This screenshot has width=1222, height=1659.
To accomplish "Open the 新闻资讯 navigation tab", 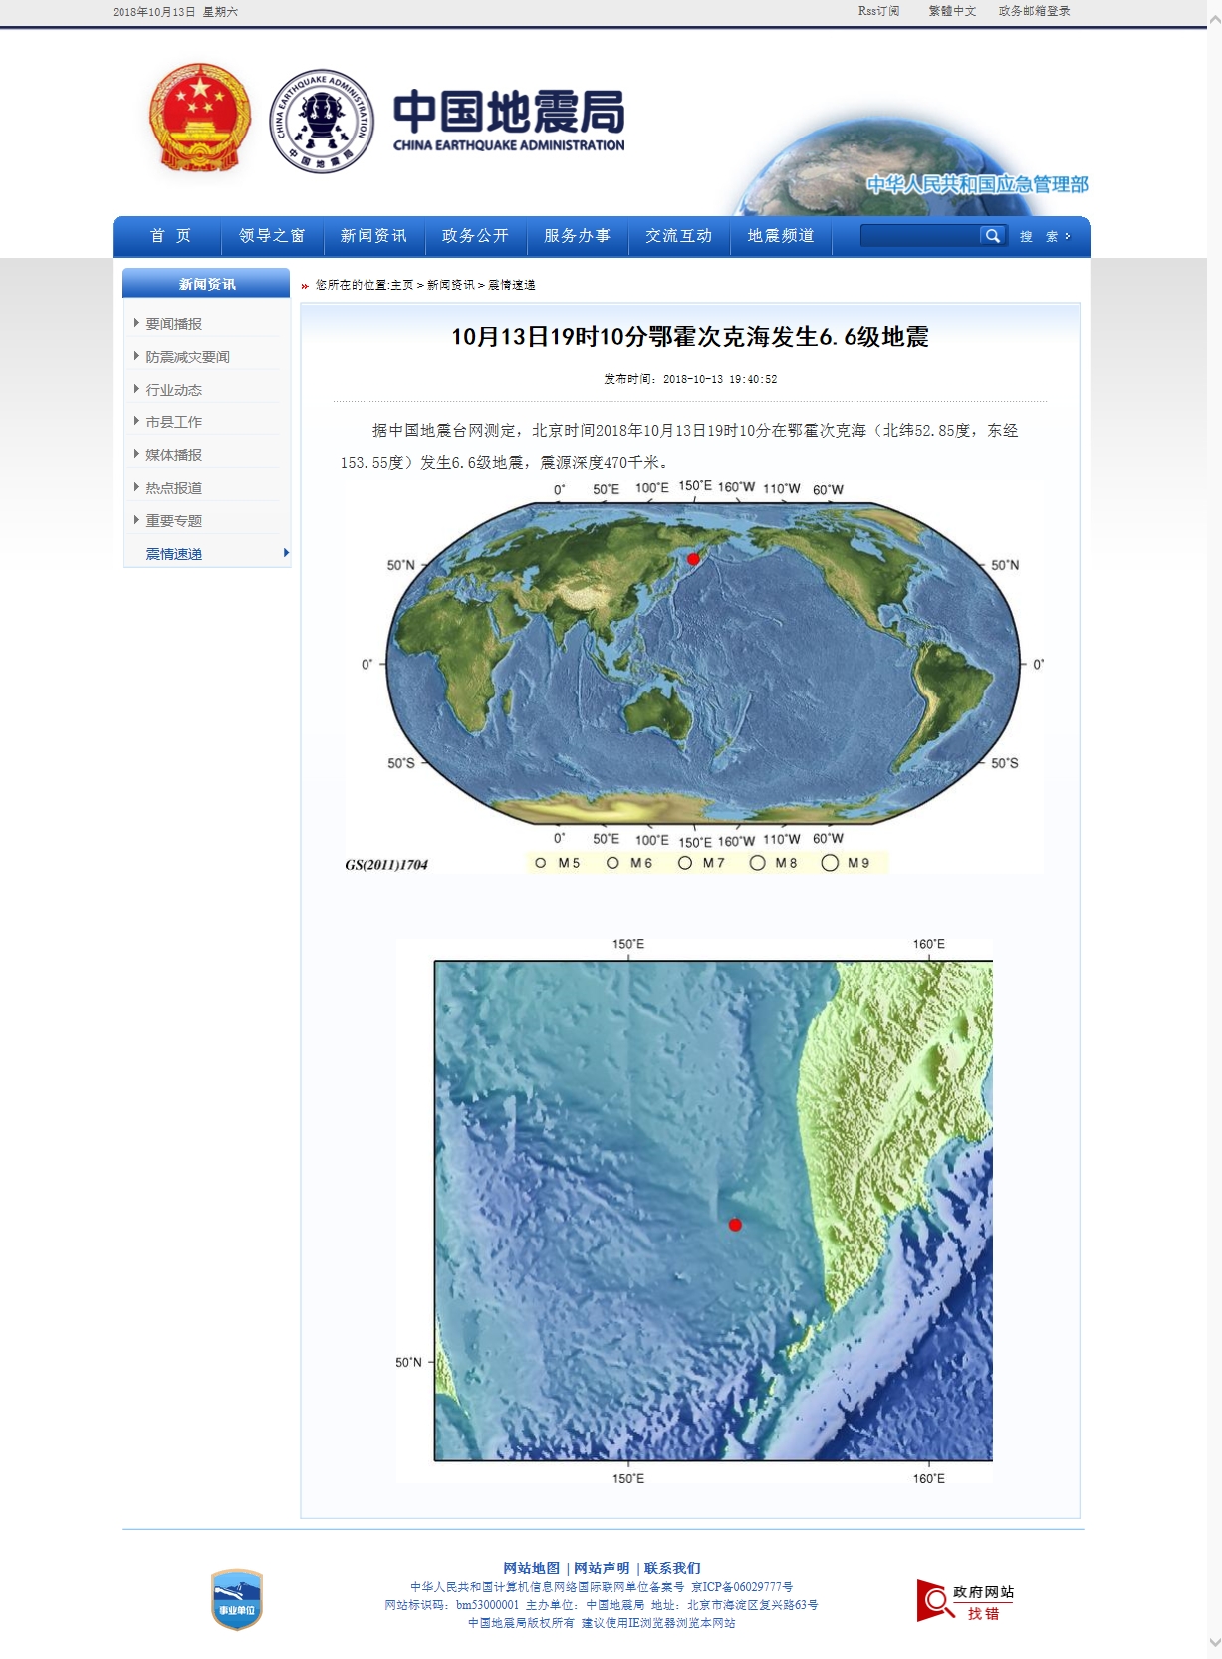I will click(373, 236).
